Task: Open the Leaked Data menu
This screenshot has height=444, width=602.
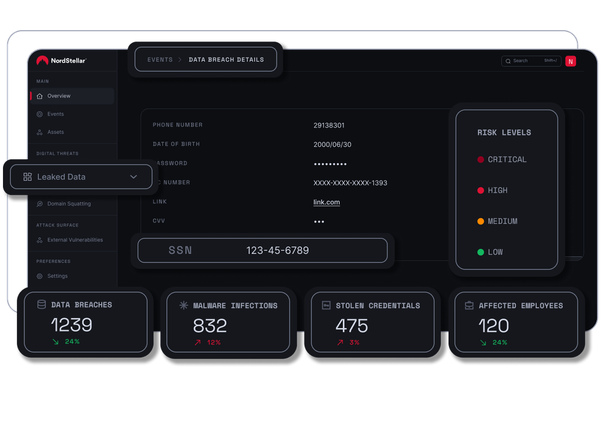Action: 61,177
